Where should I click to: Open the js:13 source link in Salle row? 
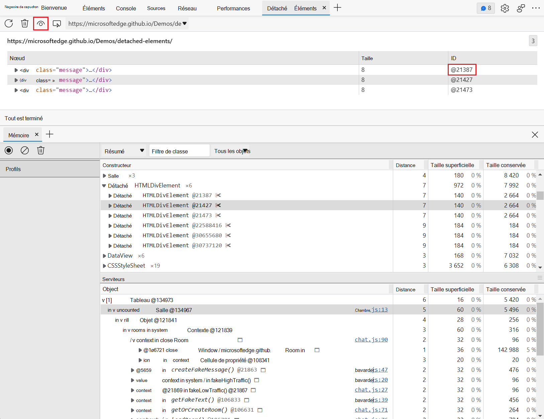tap(380, 310)
